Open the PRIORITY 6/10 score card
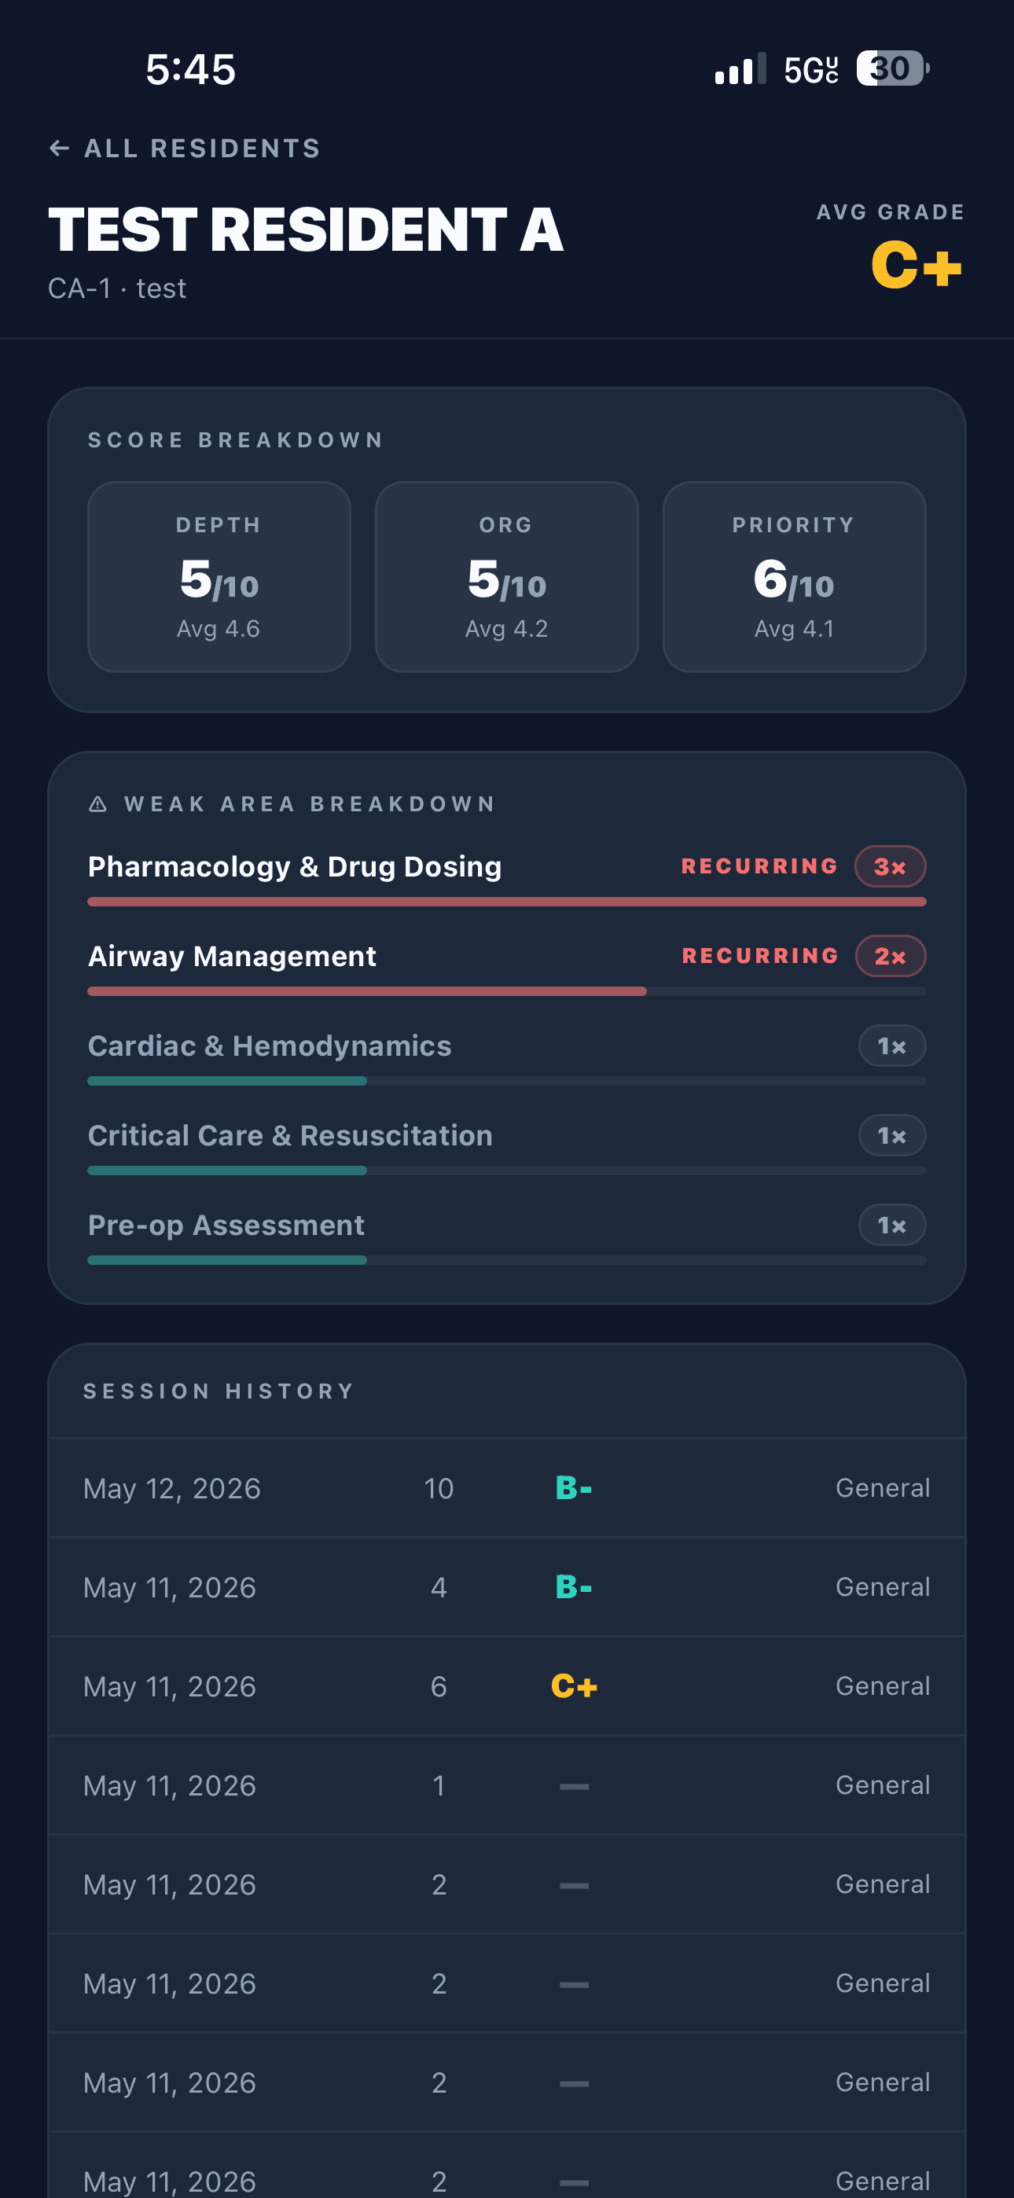 tap(795, 577)
